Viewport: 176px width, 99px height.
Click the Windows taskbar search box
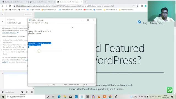[x=25, y=97]
